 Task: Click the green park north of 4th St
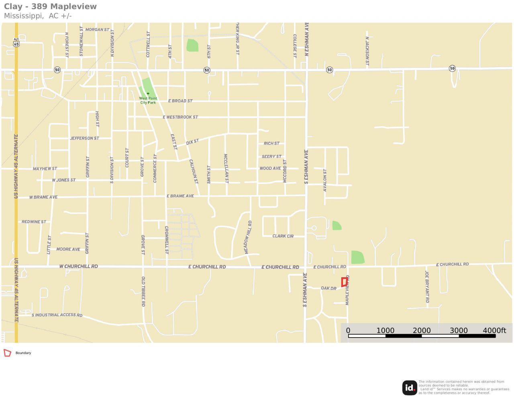click(x=192, y=45)
